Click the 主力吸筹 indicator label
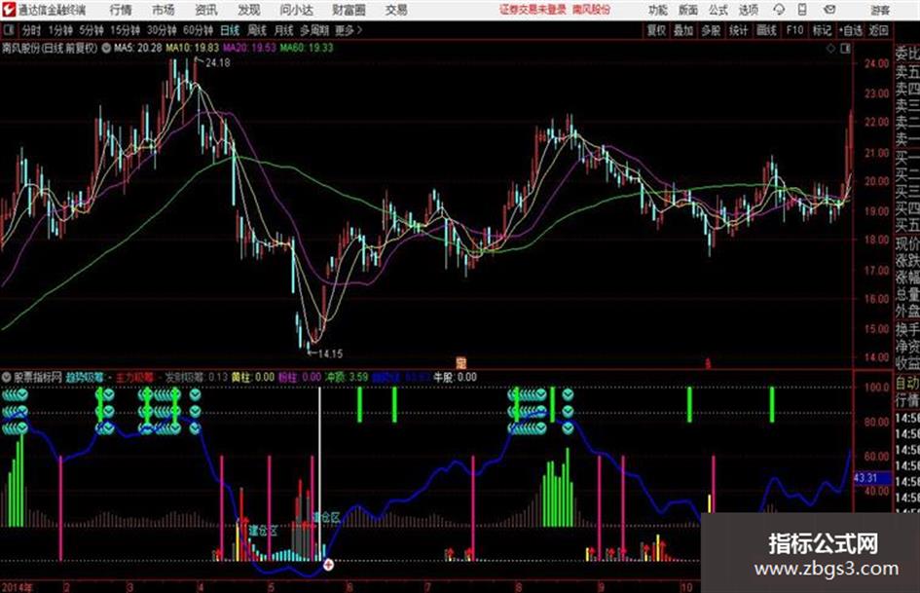Screen dimensions: 920x593 click(134, 377)
